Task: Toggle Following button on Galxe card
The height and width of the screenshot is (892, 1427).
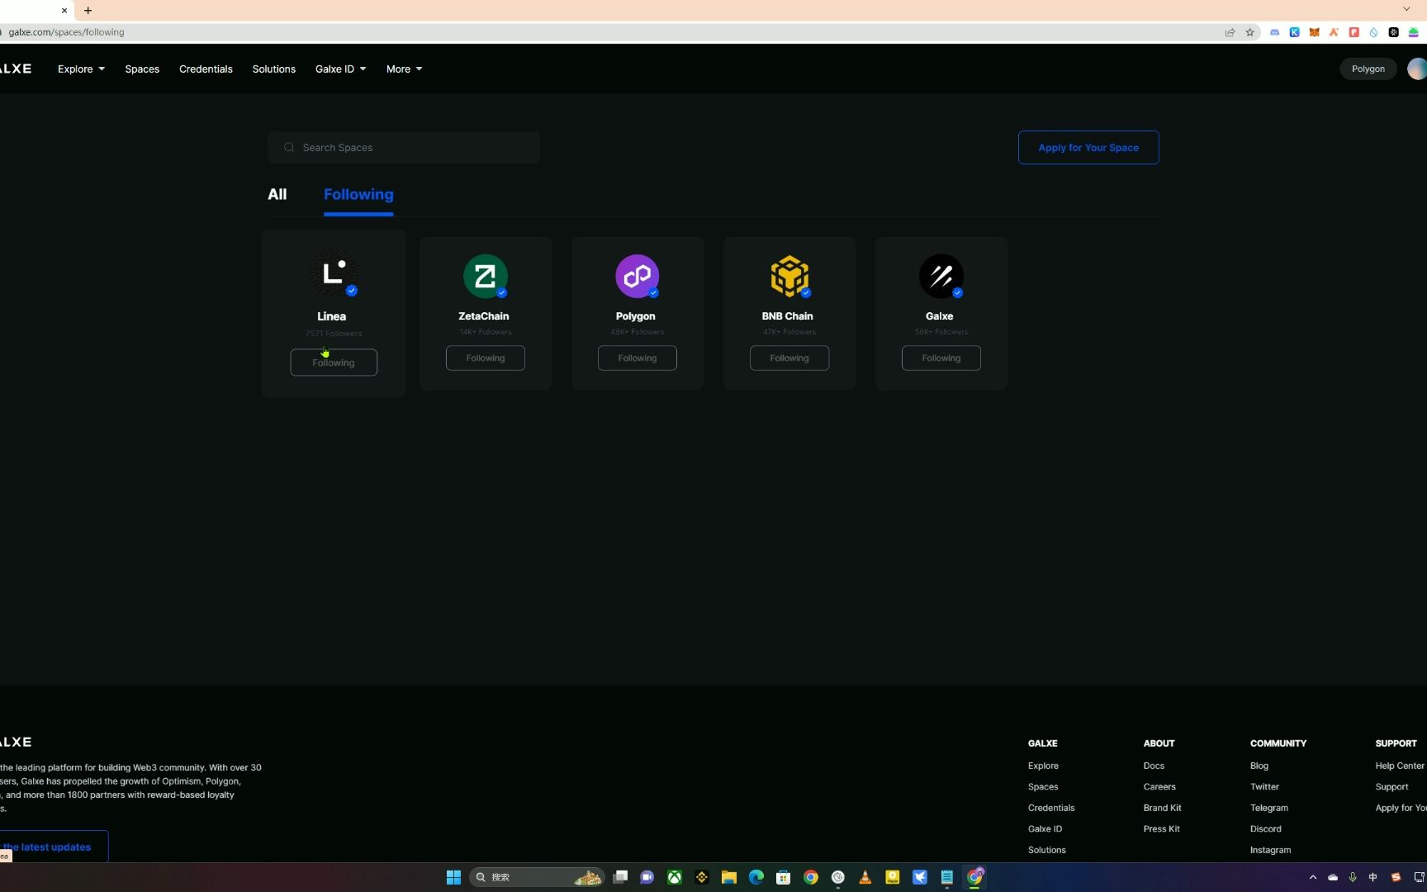Action: [941, 358]
